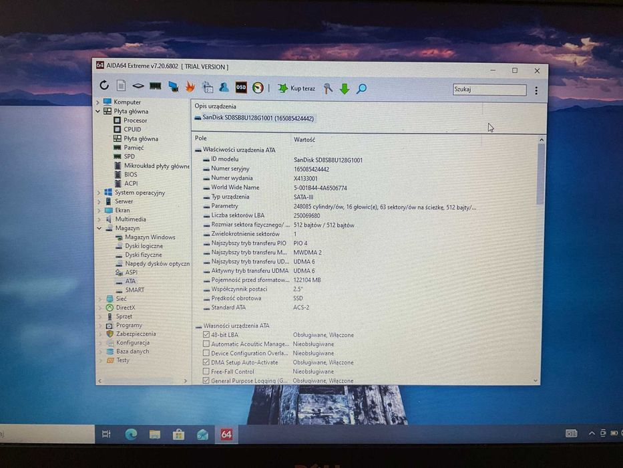Toggle the 48-bit LBA checkbox
The width and height of the screenshot is (623, 468).
(206, 335)
